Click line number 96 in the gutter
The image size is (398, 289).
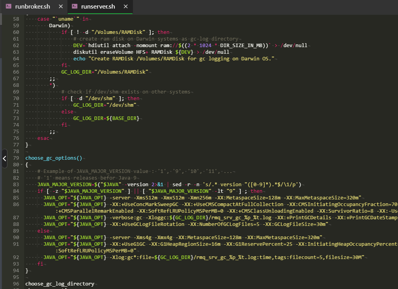16,284
